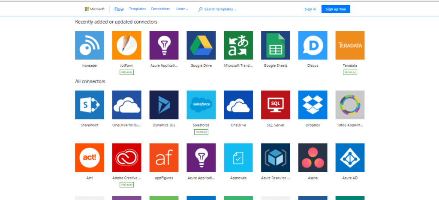439x200 pixels.
Task: Click the PREMIUM badge under Teradata
Action: 350,72
